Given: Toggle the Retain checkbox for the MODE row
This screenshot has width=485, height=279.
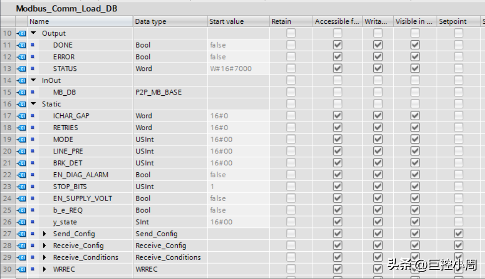Looking at the screenshot, I should [x=291, y=139].
